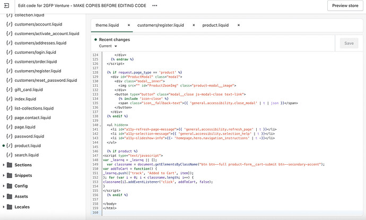
Task: Close the customers/register.liquid tab
Action: pyautogui.click(x=194, y=25)
